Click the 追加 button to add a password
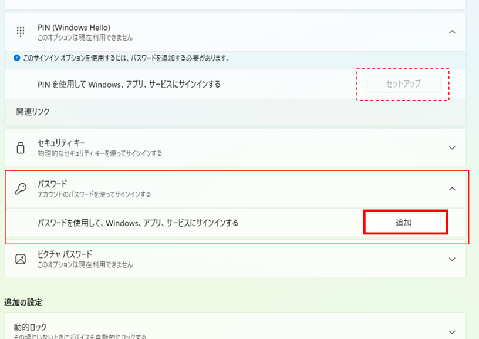The height and width of the screenshot is (339, 479). coord(405,222)
